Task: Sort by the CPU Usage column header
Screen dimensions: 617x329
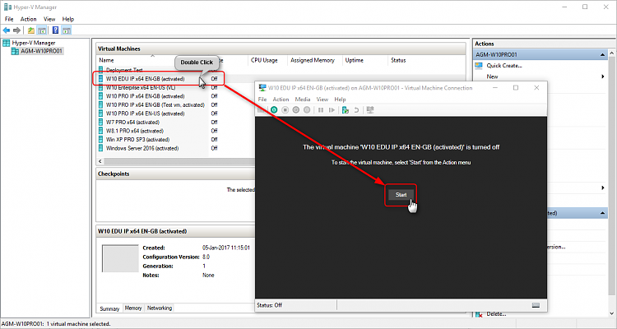Action: (x=264, y=60)
